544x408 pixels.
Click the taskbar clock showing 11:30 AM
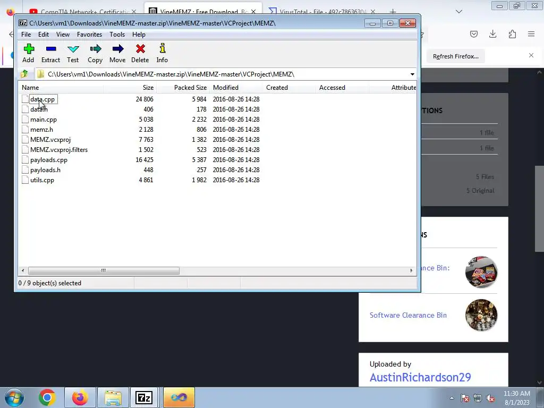516,398
